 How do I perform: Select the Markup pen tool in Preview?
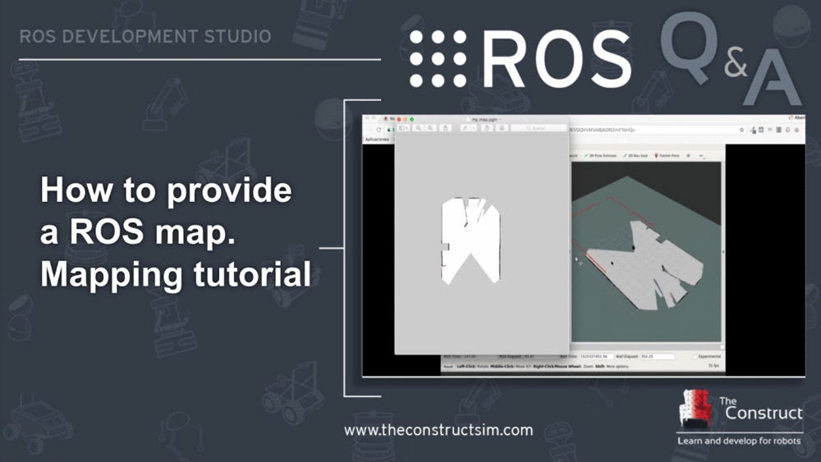465,128
